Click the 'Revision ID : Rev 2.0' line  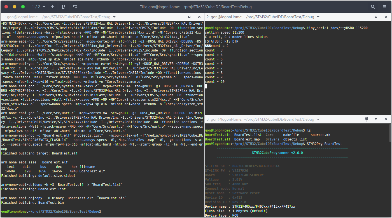(x=225, y=202)
